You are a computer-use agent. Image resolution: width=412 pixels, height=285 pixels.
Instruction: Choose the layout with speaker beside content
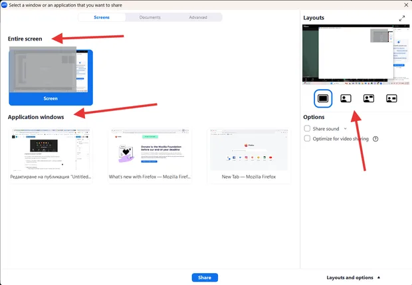point(346,98)
